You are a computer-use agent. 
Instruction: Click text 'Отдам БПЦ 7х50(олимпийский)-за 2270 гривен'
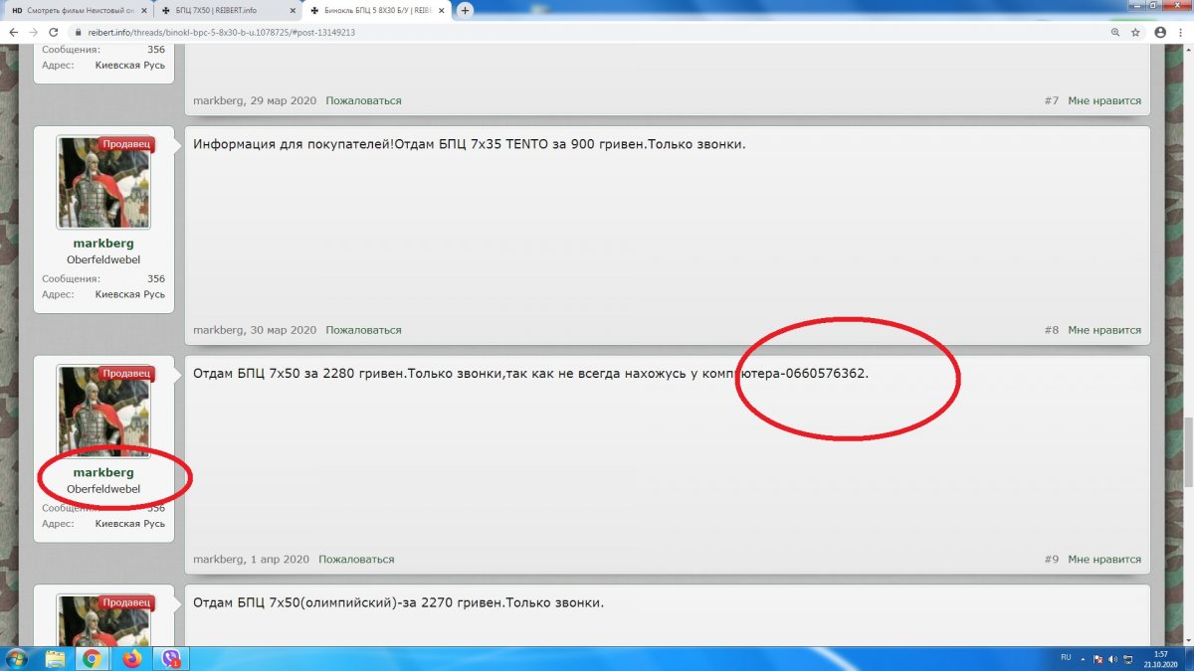tap(350, 602)
